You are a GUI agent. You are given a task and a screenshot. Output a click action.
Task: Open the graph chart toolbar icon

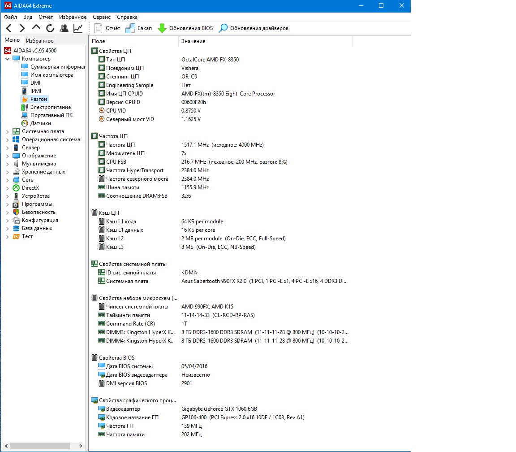[x=78, y=28]
